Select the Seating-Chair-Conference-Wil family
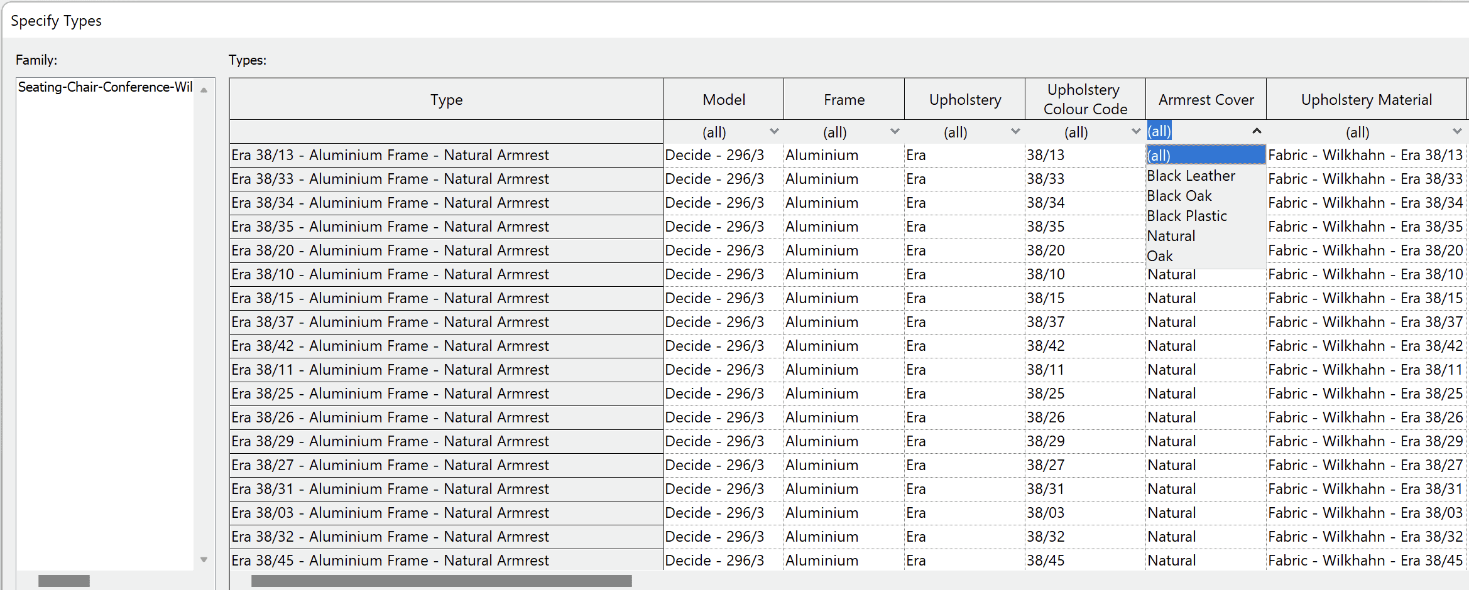Screen dimensions: 1469x590 (104, 87)
